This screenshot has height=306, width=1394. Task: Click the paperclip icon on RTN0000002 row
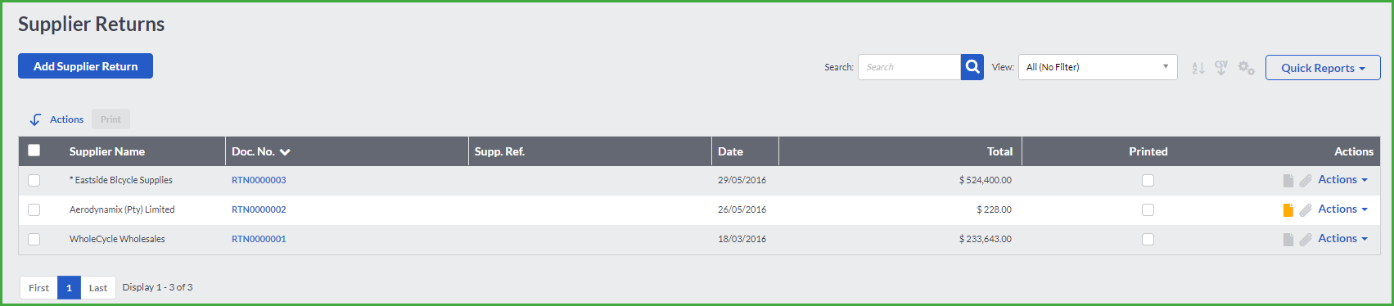point(1306,210)
